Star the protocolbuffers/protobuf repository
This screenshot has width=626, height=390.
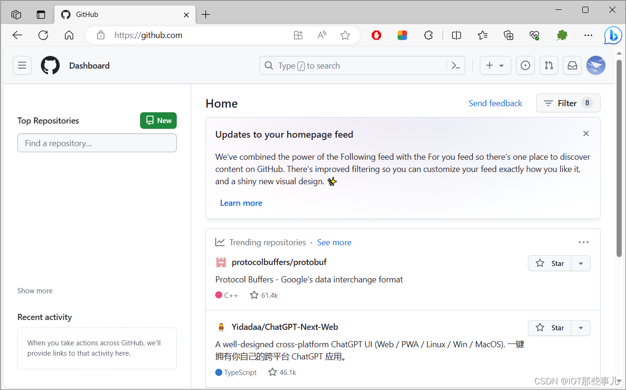click(550, 264)
